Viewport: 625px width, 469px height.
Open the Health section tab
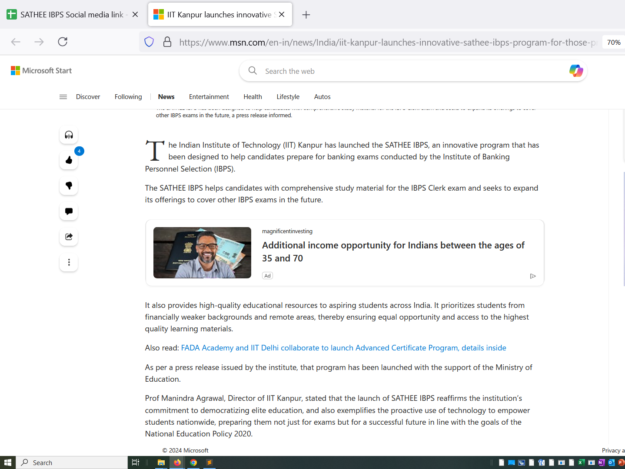tap(253, 97)
